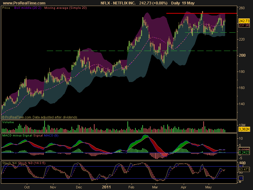Select the Price legend label
This screenshot has height=190, width=253.
(6, 8)
